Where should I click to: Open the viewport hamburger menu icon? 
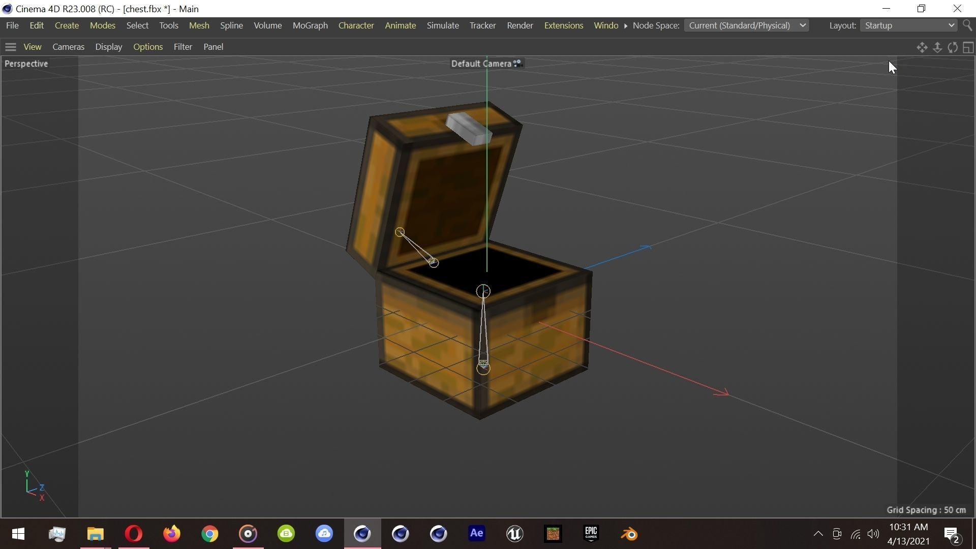[x=11, y=47]
